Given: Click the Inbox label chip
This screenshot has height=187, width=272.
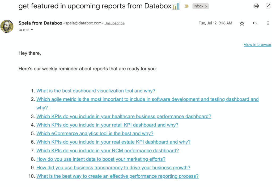Looking at the screenshot, I should [200, 6].
